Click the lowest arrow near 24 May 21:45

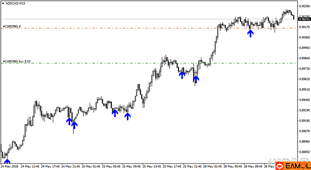tap(75, 124)
